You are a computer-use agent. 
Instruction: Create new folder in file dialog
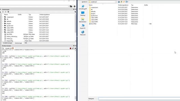point(124,2)
